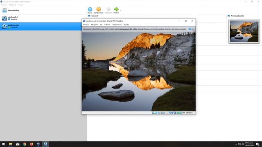Open Entrada menu in the VM window
The height and width of the screenshot is (147, 262).
(x=107, y=24)
